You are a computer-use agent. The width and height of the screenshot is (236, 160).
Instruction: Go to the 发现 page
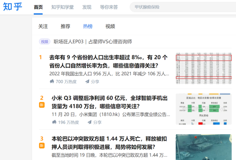[x=87, y=7]
